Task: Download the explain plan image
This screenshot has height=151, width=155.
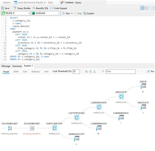Action: [95, 71]
